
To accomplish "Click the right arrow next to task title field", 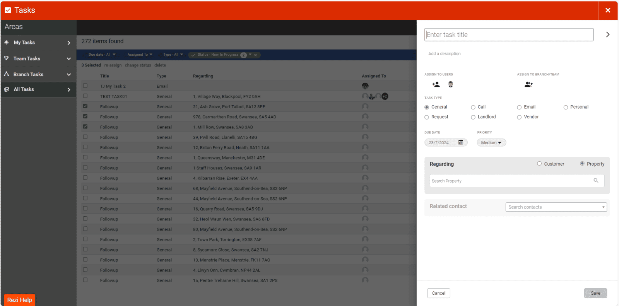I will point(608,34).
